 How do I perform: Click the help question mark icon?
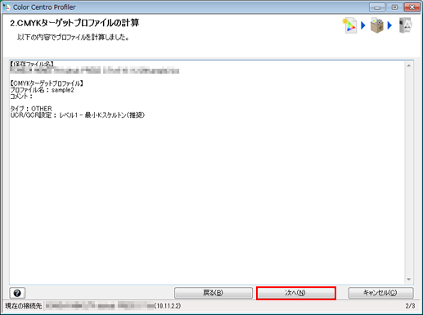click(17, 293)
